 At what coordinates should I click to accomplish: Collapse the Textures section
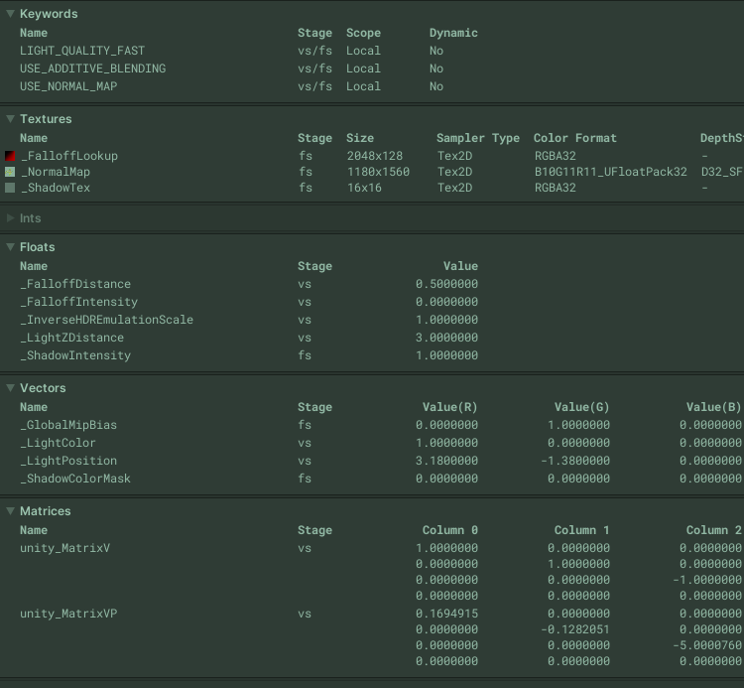tap(11, 119)
